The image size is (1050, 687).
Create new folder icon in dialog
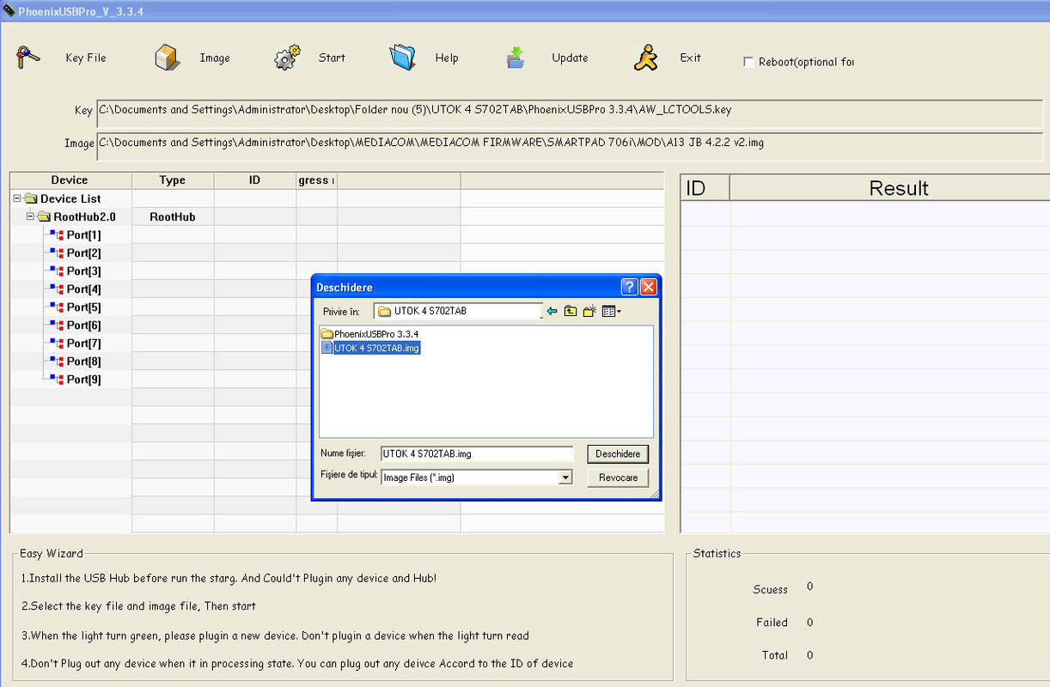click(x=589, y=311)
